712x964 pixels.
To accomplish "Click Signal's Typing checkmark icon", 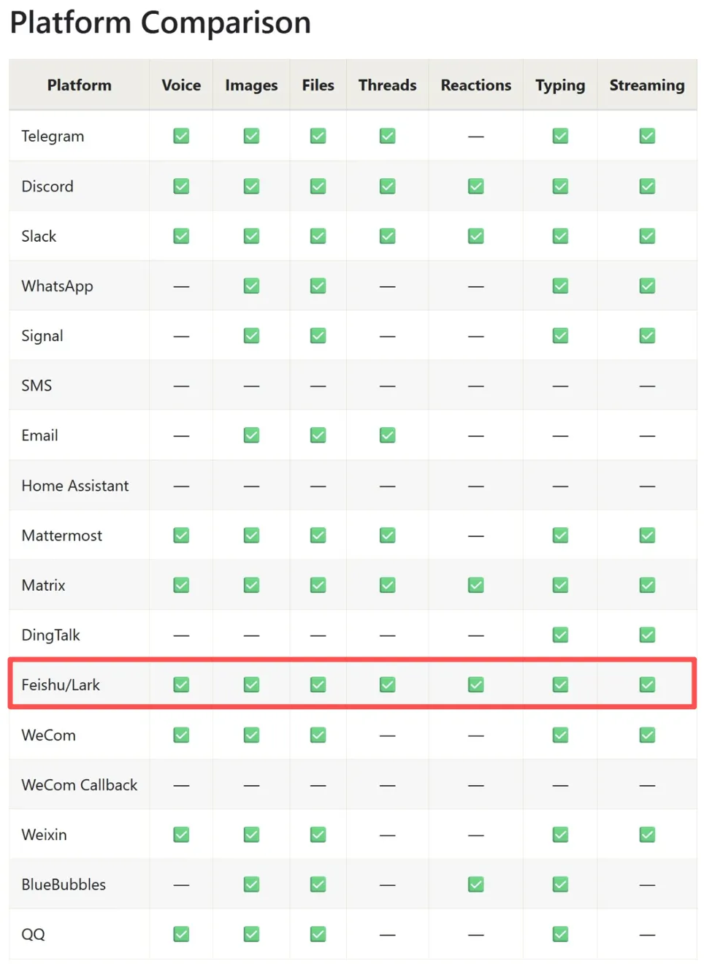I will [x=560, y=336].
